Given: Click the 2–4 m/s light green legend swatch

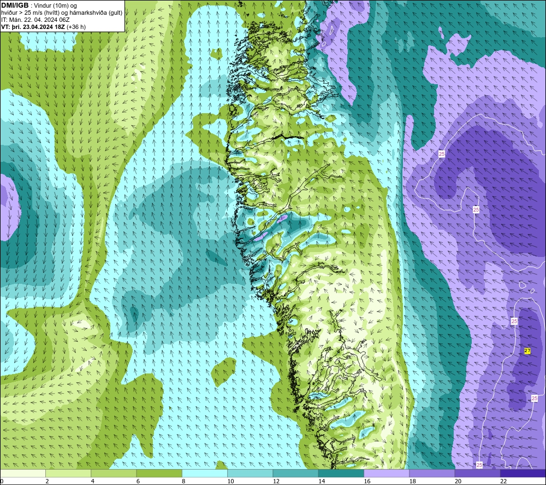Looking at the screenshot, I should coord(68,474).
